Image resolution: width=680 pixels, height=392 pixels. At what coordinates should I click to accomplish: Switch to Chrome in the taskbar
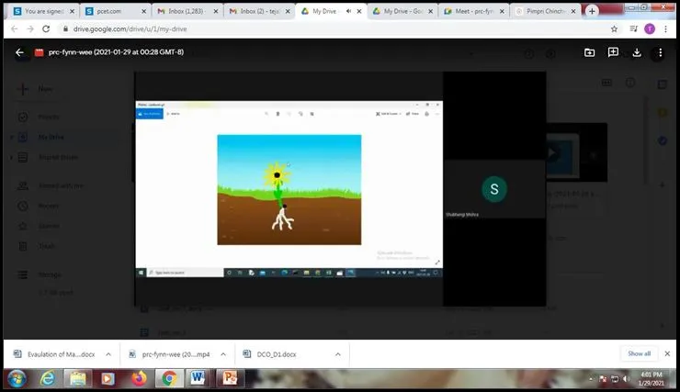170,379
